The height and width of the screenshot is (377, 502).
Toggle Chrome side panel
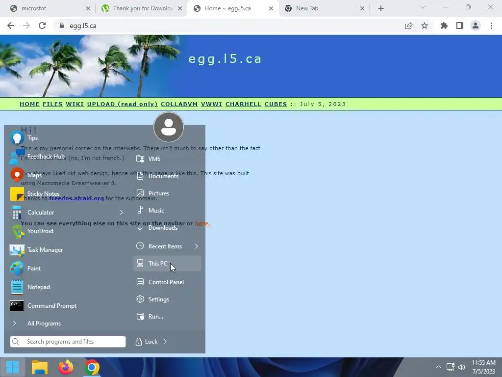point(460,26)
